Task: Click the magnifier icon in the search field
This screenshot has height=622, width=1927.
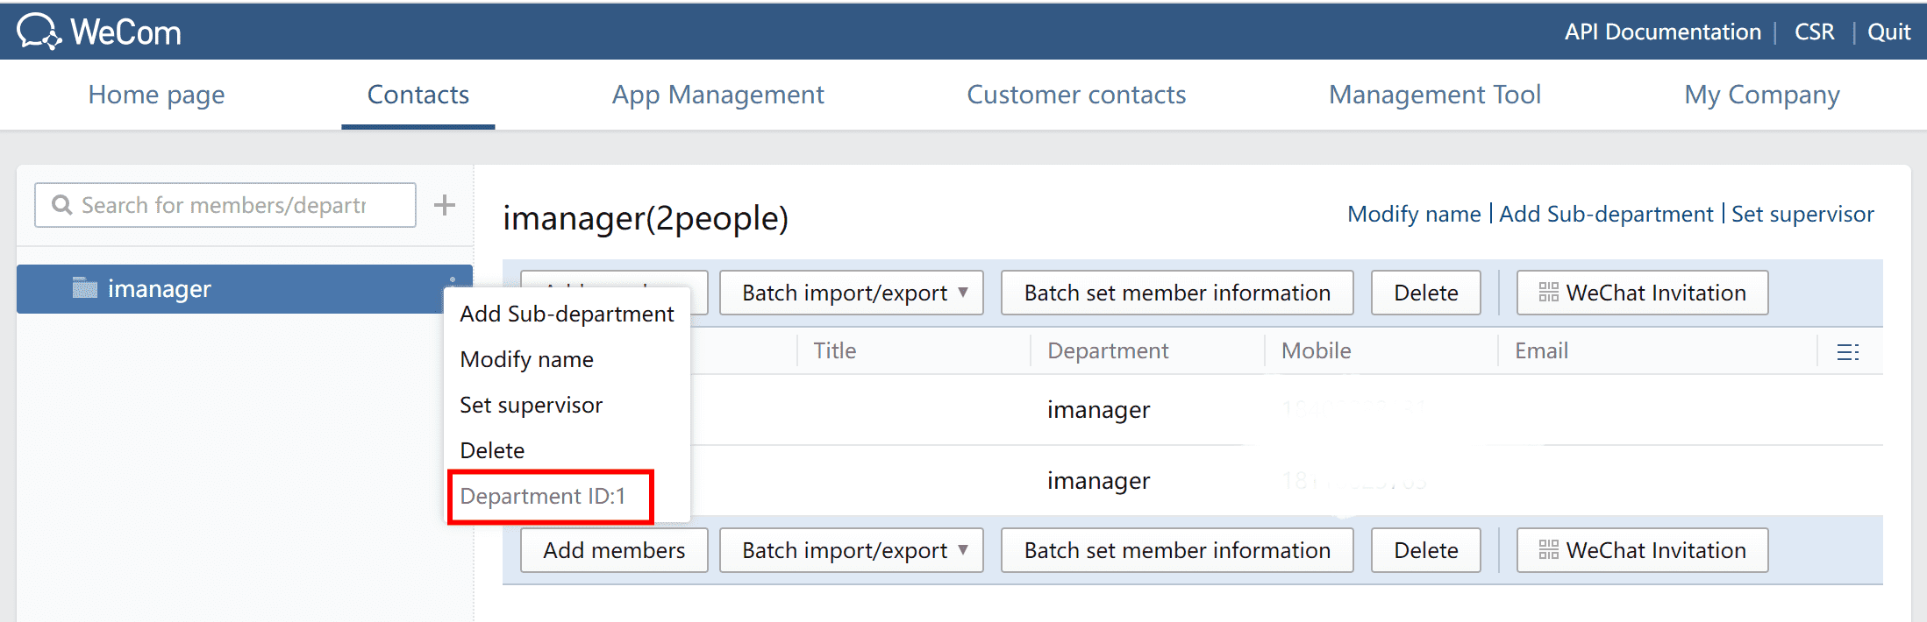Action: [x=61, y=205]
